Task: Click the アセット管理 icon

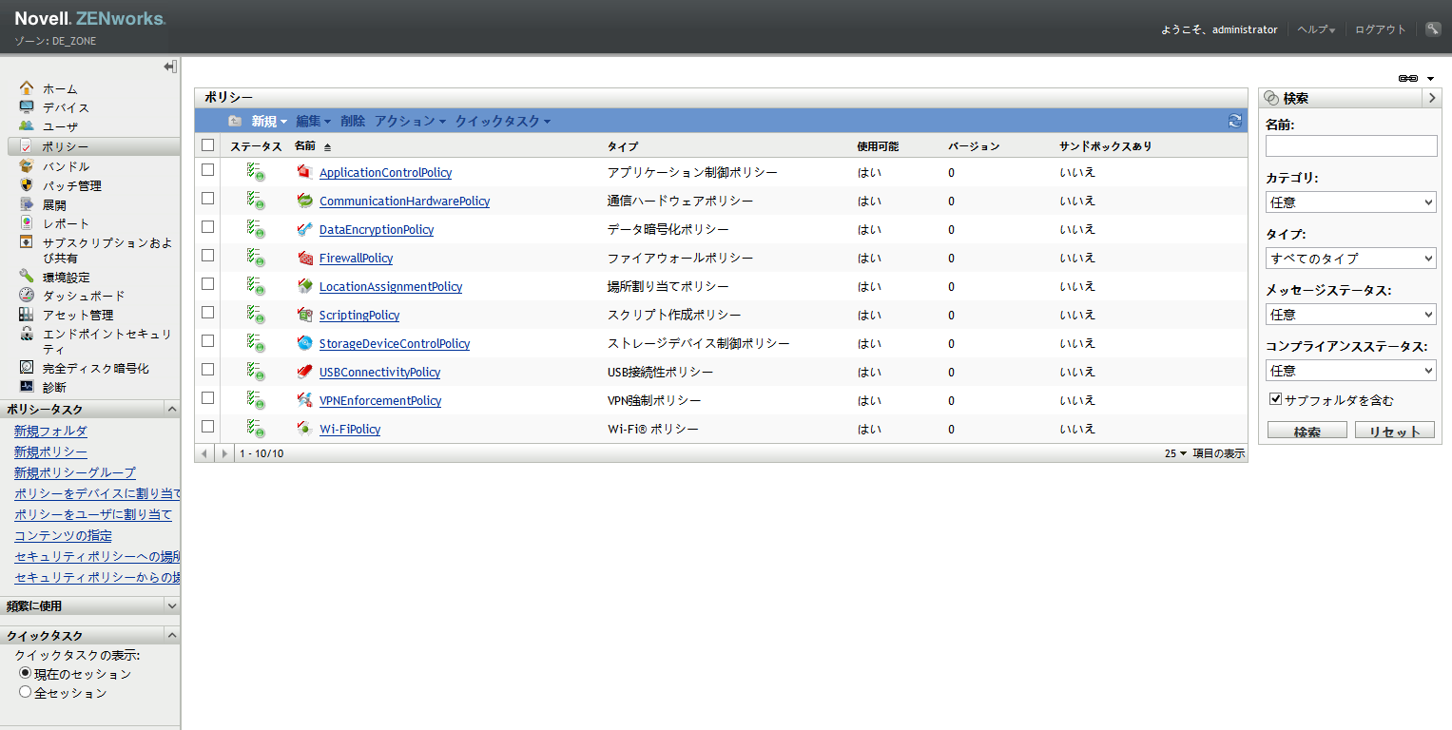Action: click(27, 315)
